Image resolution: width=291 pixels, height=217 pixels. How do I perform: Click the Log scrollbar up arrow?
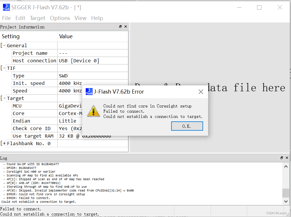pyautogui.click(x=286, y=167)
